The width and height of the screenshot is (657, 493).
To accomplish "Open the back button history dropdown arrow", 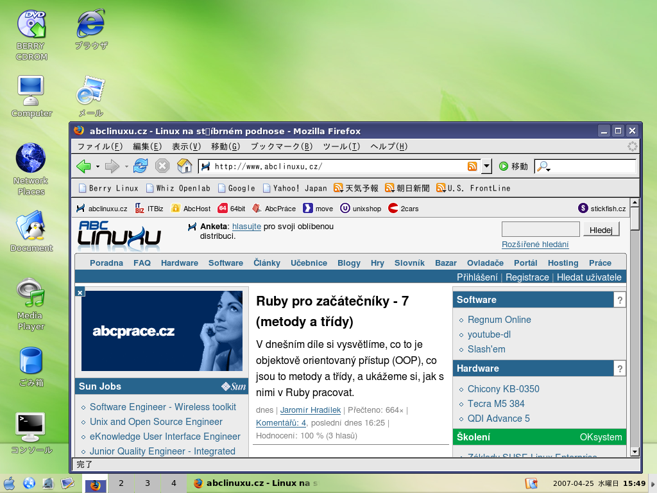I will [98, 166].
